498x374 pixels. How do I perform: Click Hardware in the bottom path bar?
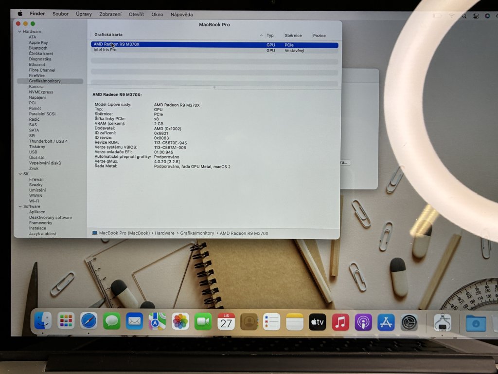pos(164,233)
